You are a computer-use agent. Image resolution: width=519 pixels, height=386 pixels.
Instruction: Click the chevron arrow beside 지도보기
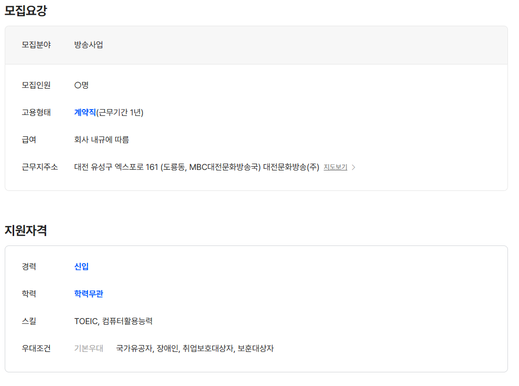pyautogui.click(x=353, y=167)
